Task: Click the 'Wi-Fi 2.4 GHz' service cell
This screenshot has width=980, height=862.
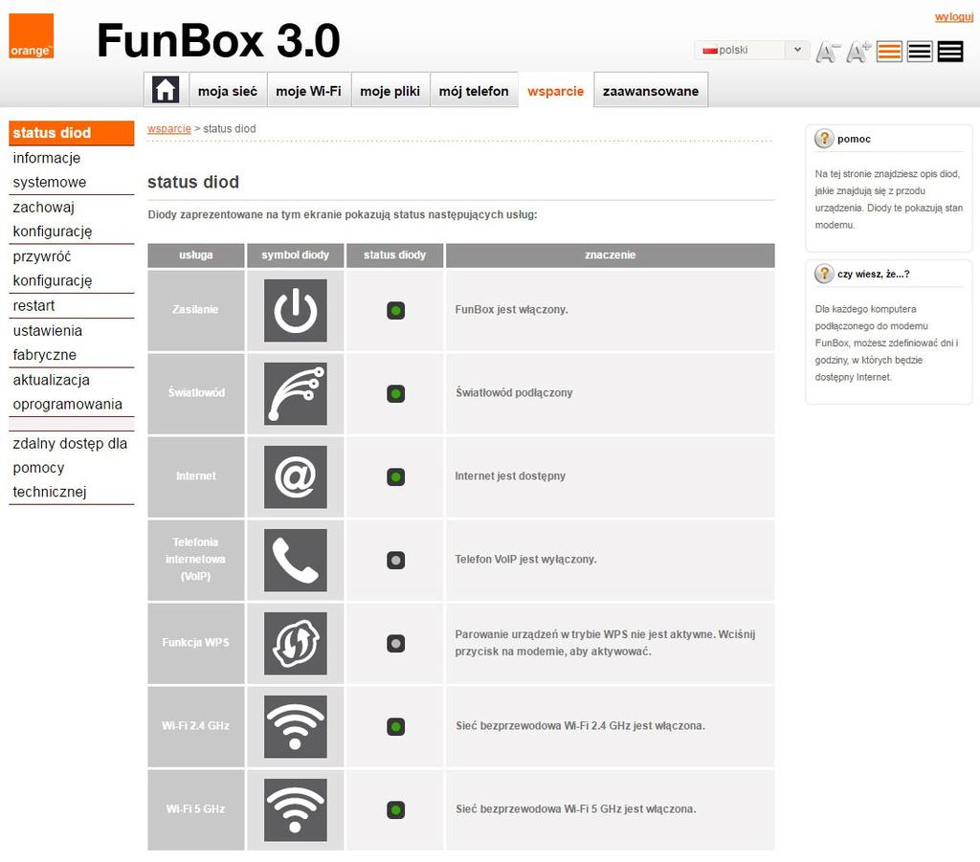Action: click(195, 726)
